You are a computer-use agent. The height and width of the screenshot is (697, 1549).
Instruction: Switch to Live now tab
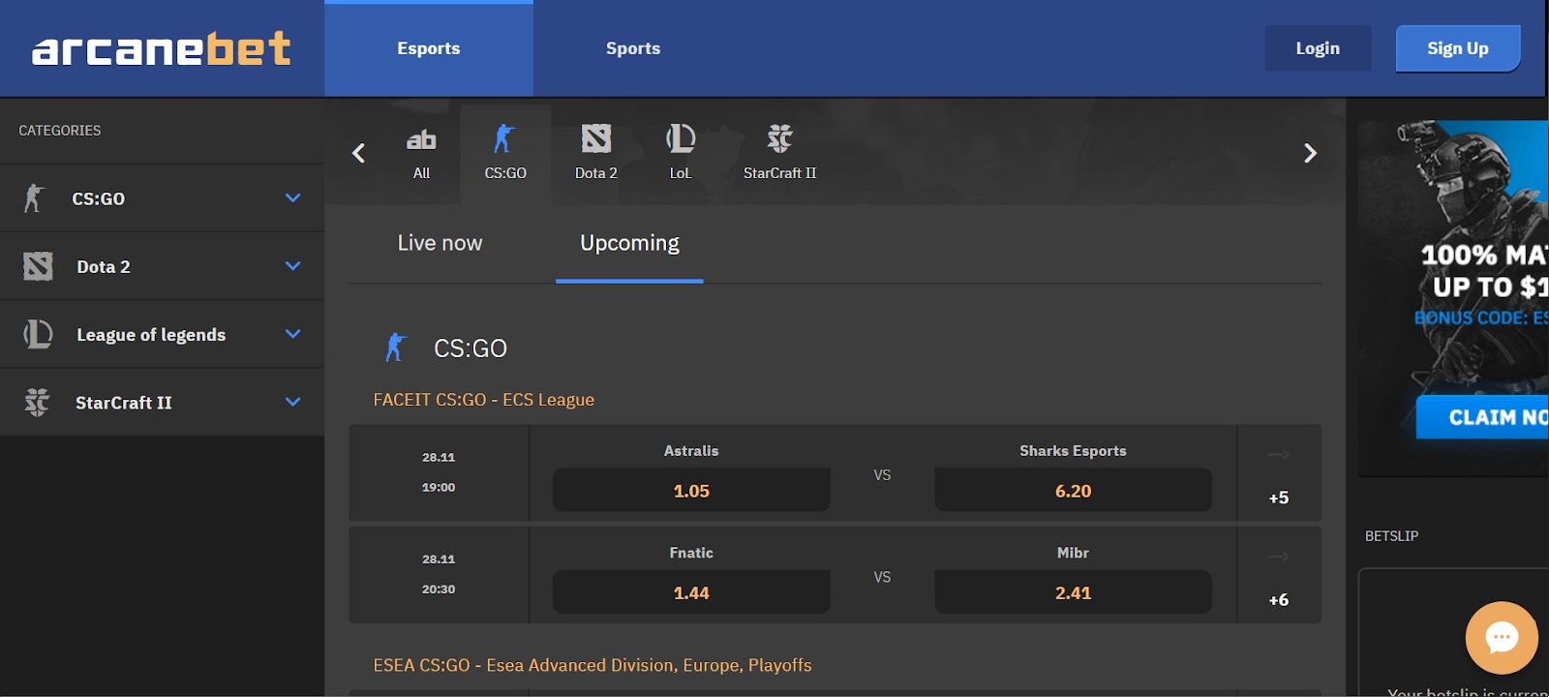click(x=440, y=243)
